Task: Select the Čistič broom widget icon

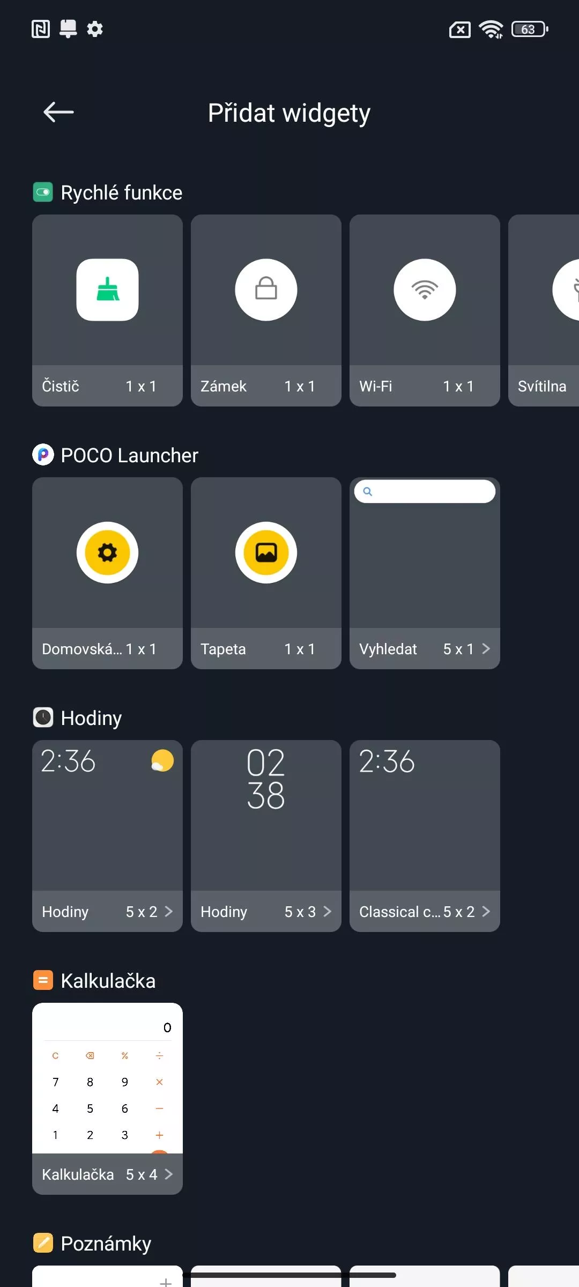Action: 107,290
